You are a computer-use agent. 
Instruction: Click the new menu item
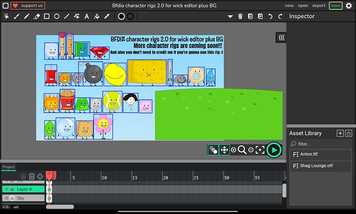[289, 6]
